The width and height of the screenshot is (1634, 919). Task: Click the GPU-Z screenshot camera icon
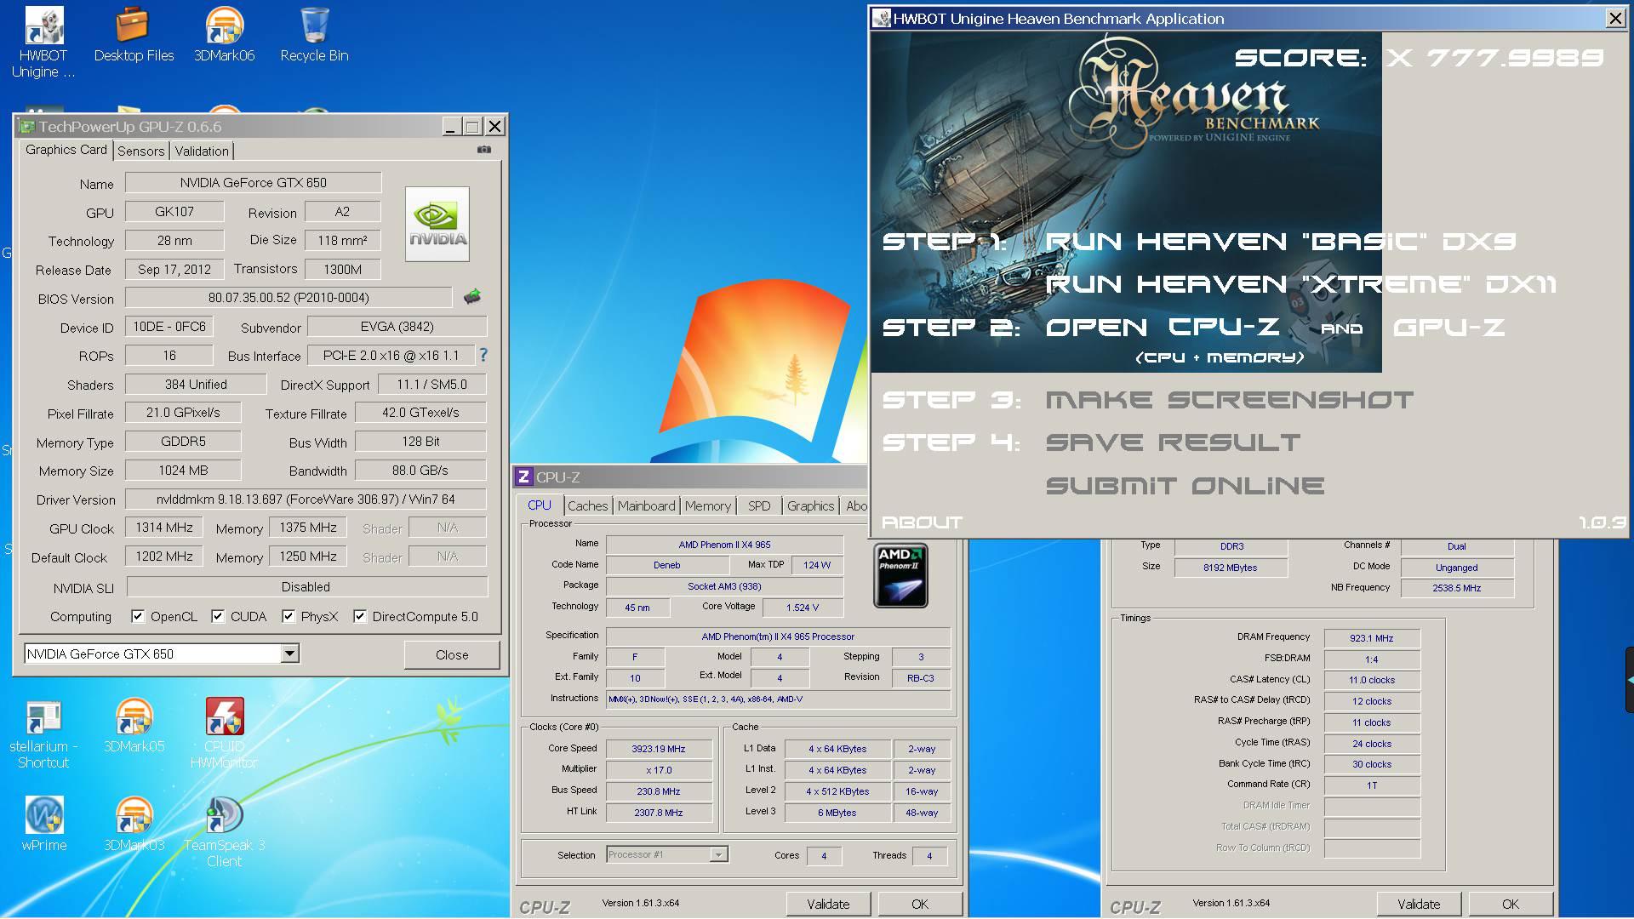[484, 150]
